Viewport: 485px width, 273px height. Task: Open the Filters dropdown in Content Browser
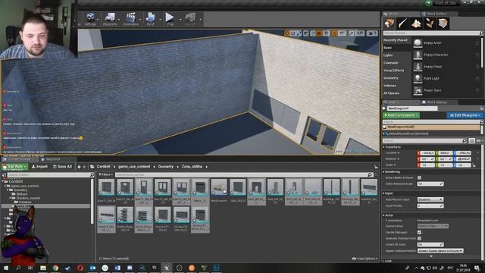[x=105, y=175]
